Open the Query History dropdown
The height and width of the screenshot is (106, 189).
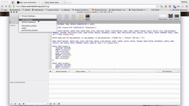[83, 72]
